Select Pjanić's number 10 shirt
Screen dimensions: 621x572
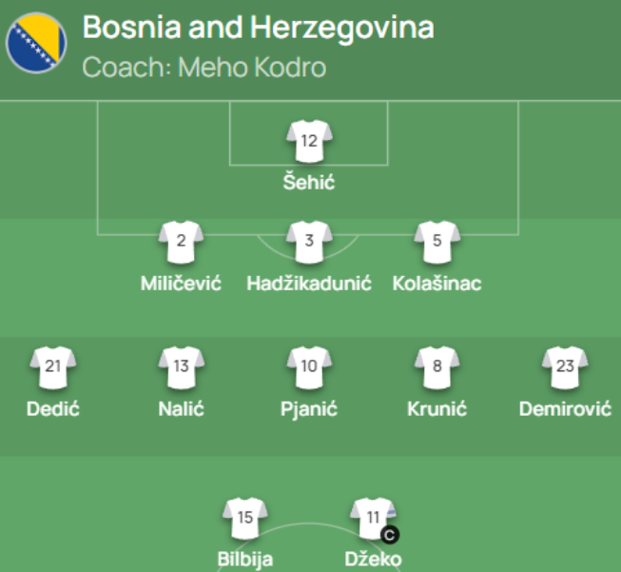(x=309, y=367)
